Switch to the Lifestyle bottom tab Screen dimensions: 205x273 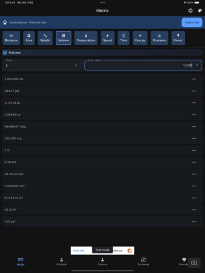click(x=61, y=262)
